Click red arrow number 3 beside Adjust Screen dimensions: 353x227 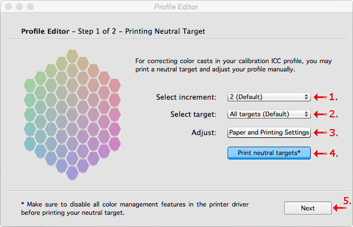(321, 132)
